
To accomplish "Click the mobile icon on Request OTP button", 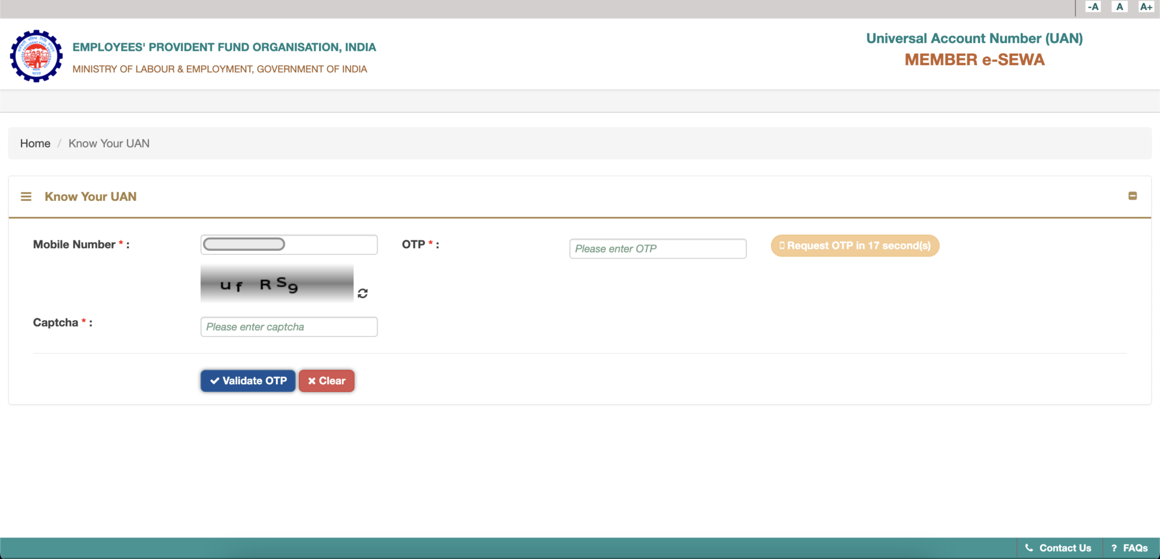I will (x=783, y=246).
